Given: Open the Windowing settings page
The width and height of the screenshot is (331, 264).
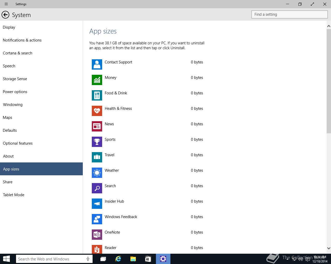Looking at the screenshot, I should (x=41, y=105).
